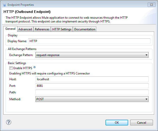The height and width of the screenshot is (131, 158).
Task: Click the empty Path input field
Action: (92, 92)
